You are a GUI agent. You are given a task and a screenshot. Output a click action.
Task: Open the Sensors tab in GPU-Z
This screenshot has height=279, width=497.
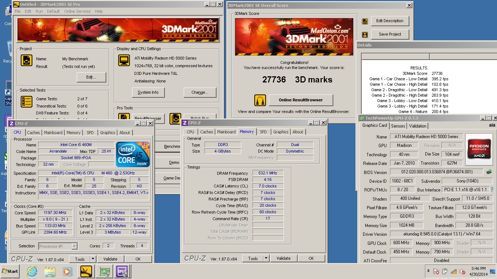398,126
